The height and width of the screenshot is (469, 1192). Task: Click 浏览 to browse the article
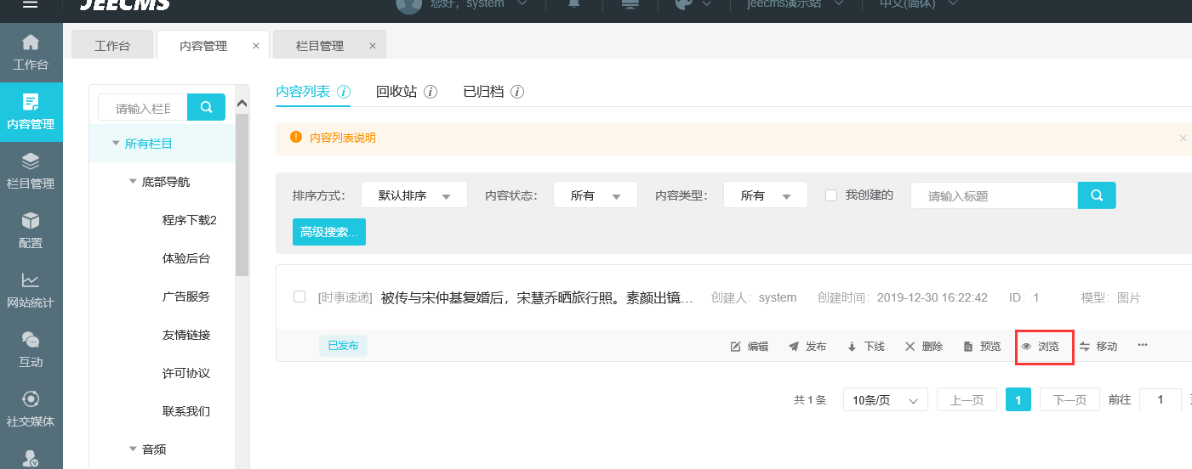coord(1041,347)
